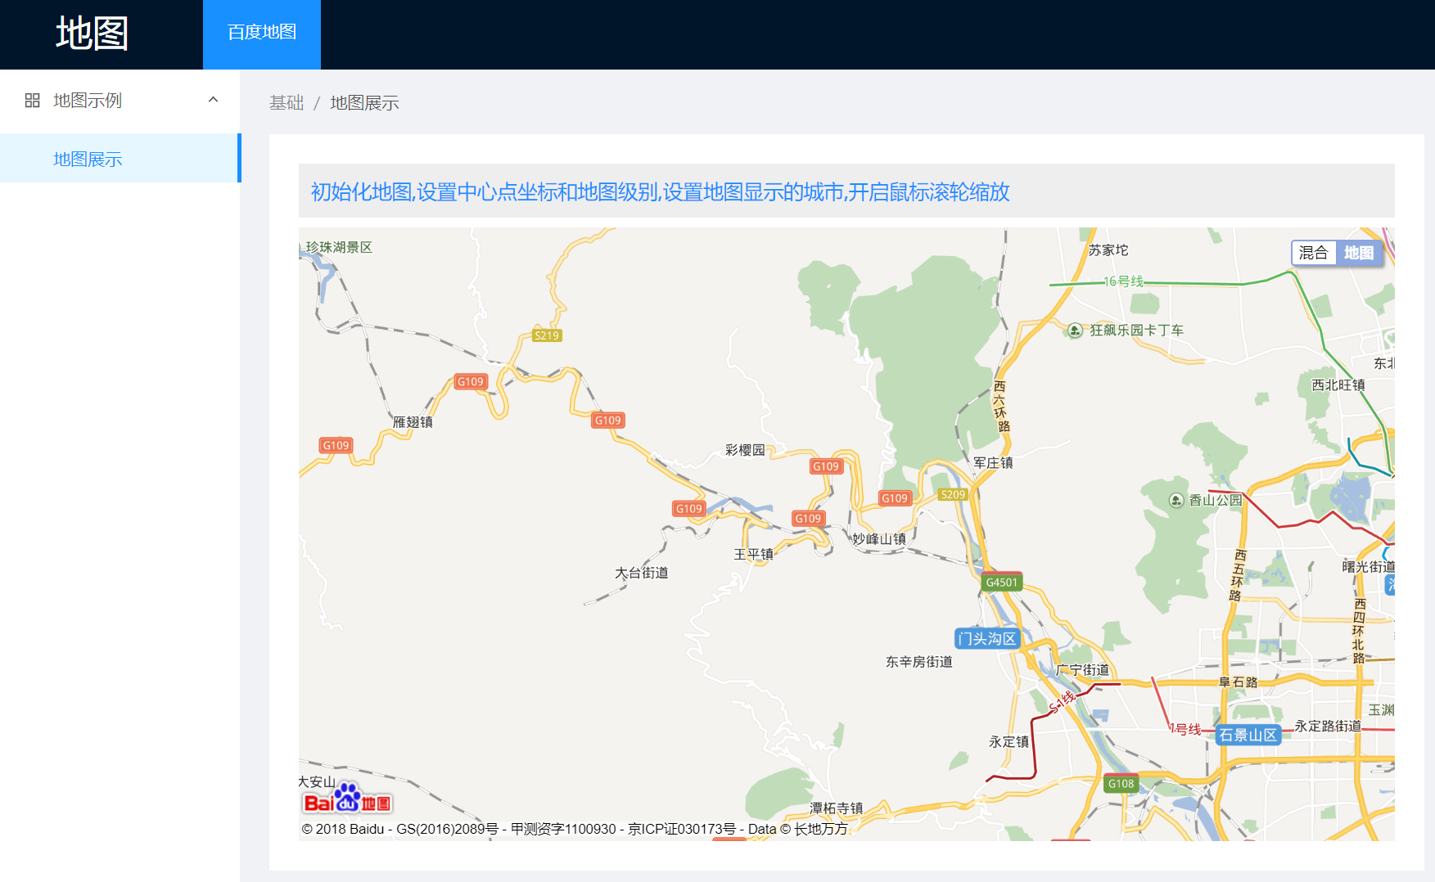1435x882 pixels.
Task: Click the blue 初始化地图 heading text
Action: coord(660,192)
